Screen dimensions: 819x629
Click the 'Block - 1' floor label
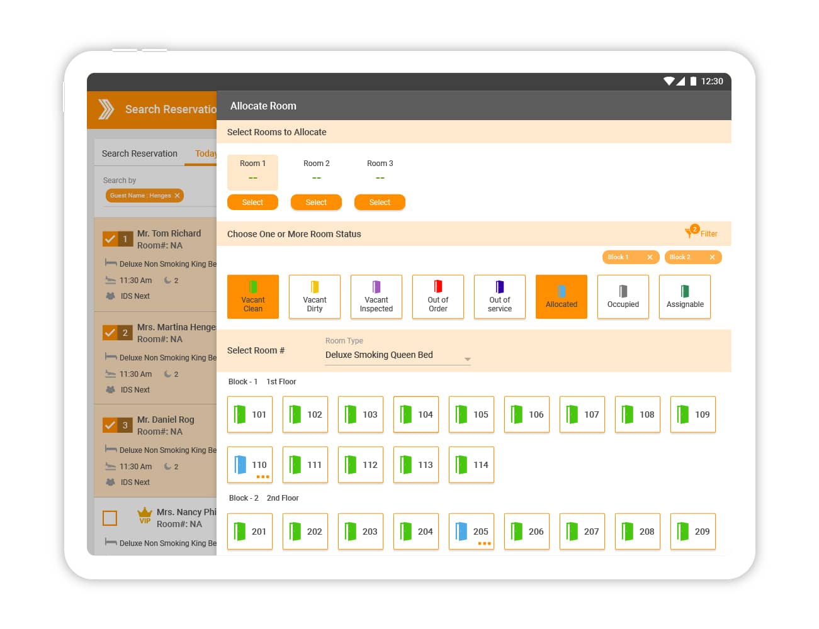243,382
